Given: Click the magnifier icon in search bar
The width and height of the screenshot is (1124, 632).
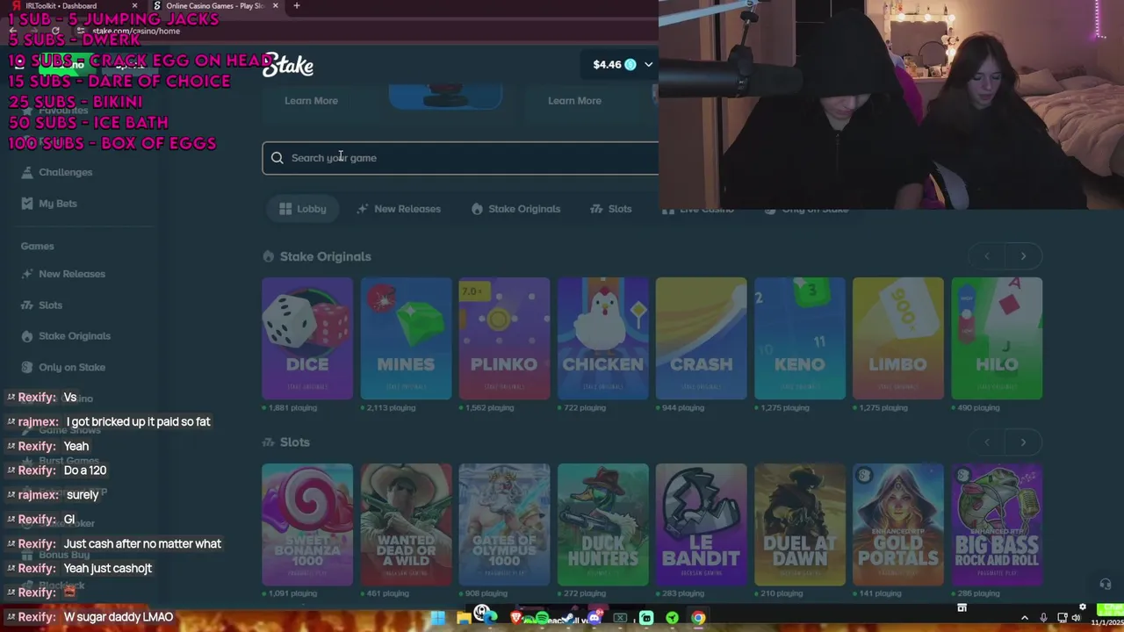Looking at the screenshot, I should pyautogui.click(x=277, y=158).
